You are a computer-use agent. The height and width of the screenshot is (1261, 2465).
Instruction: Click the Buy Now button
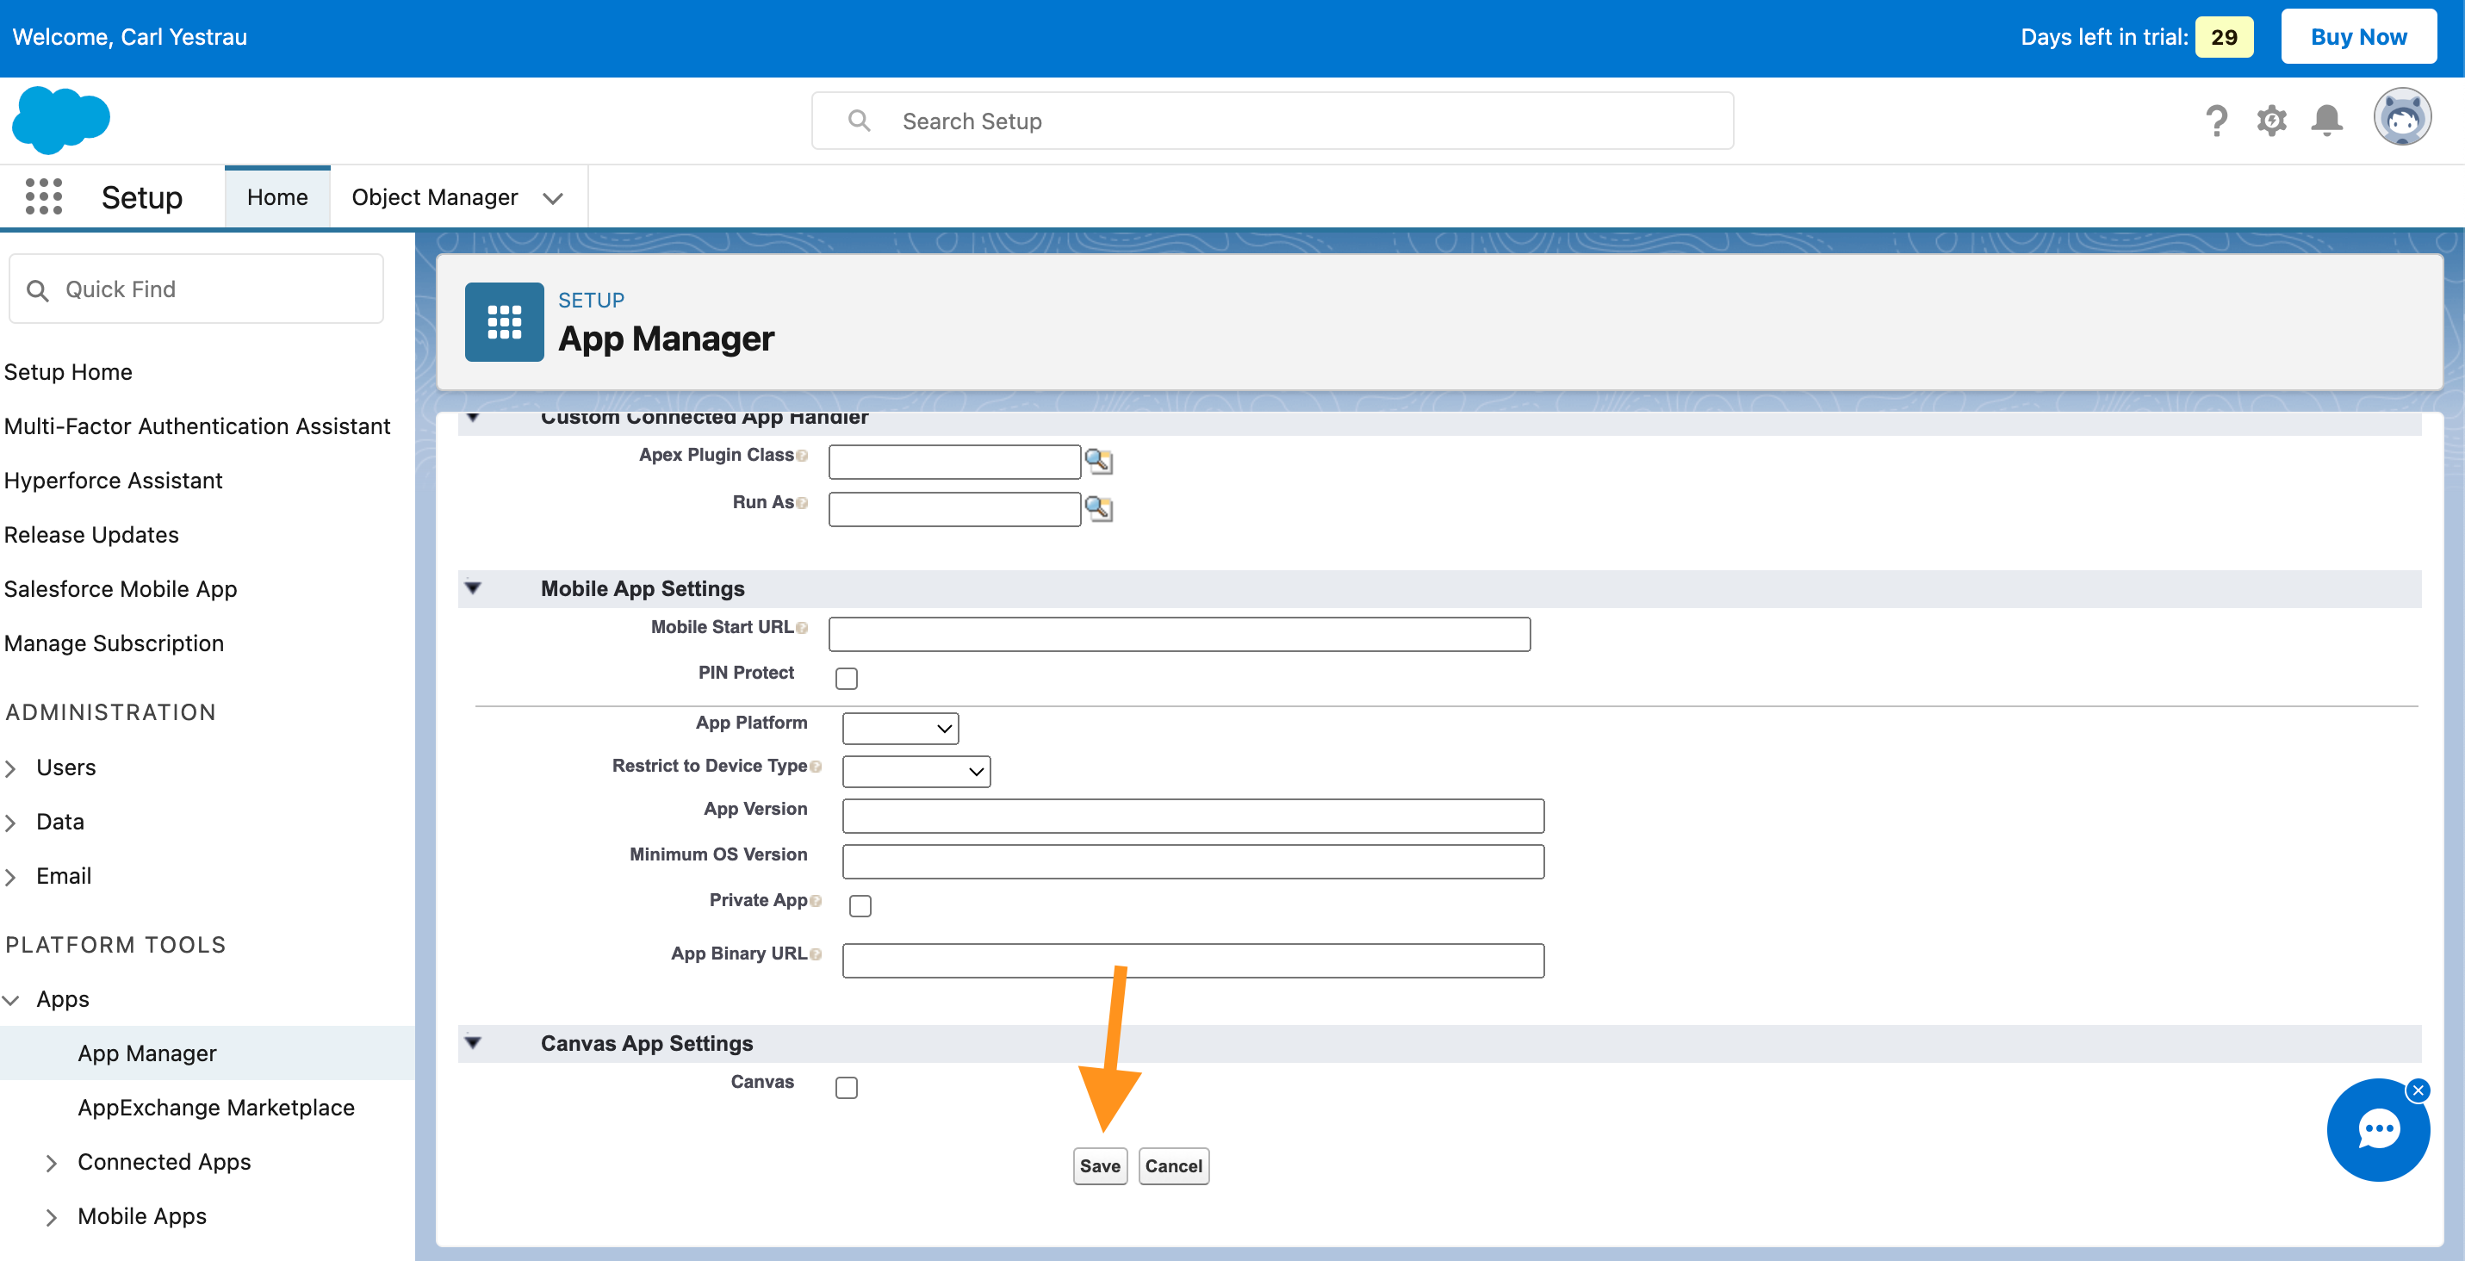pos(2358,36)
